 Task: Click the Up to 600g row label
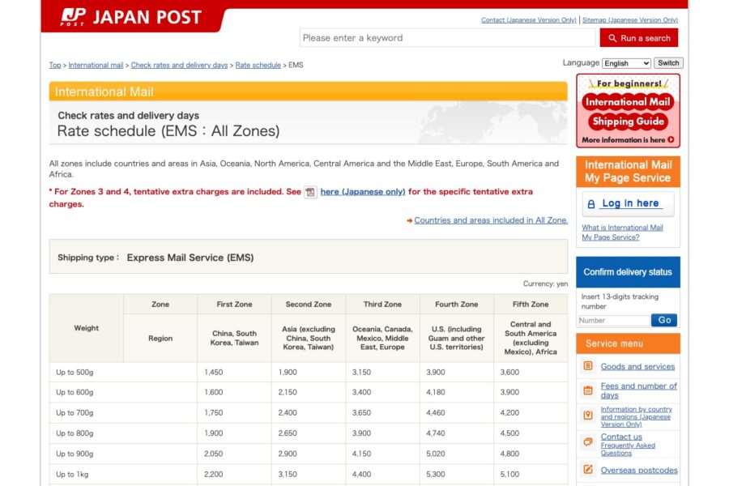coord(75,392)
